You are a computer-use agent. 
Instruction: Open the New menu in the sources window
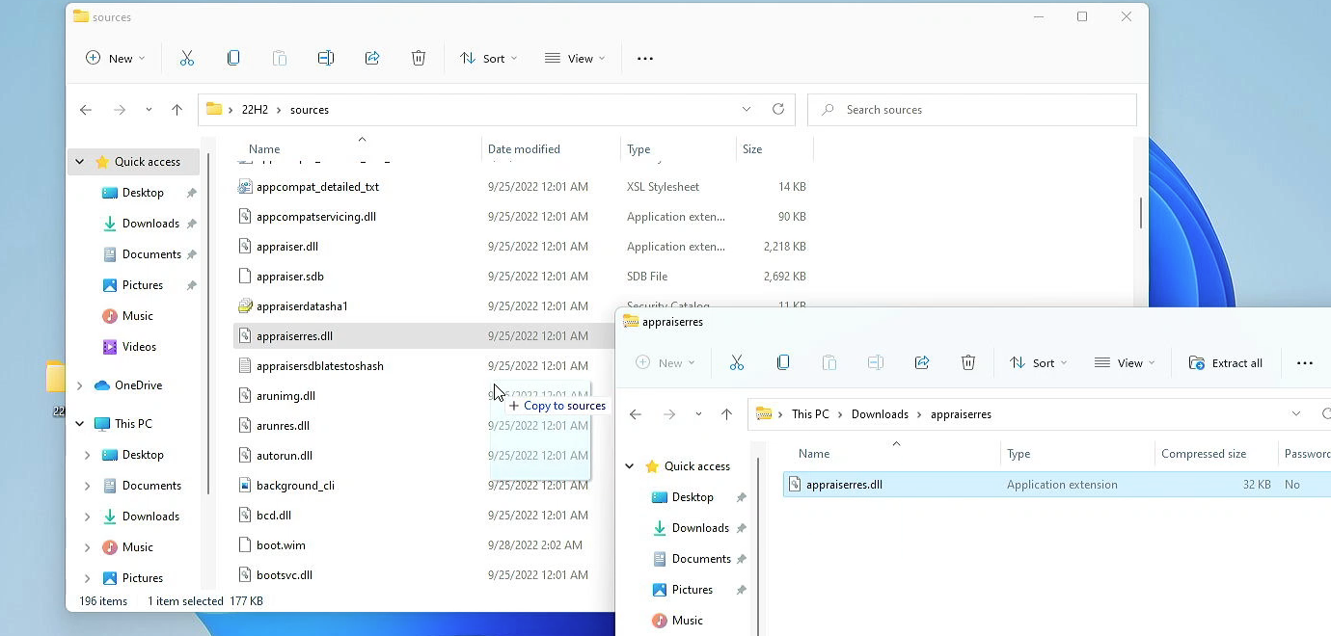(x=115, y=58)
